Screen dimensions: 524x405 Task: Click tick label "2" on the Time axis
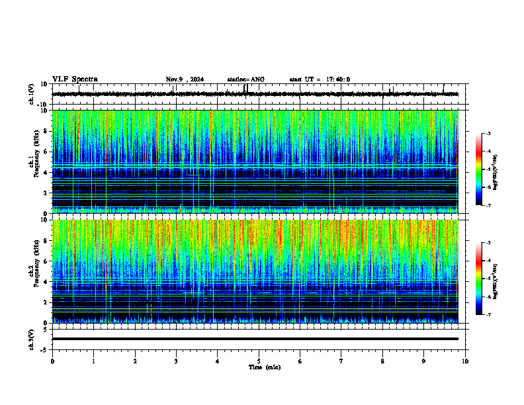[135, 361]
